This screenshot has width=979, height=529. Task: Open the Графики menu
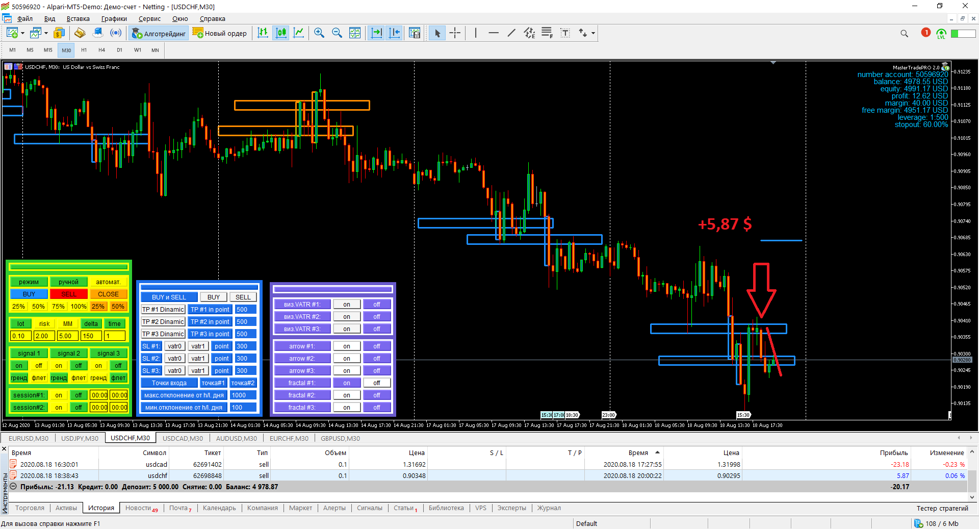(114, 19)
